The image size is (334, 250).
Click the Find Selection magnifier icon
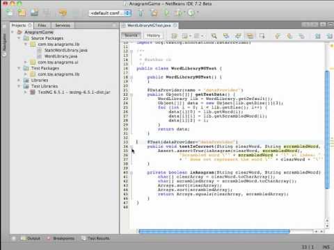click(x=214, y=36)
